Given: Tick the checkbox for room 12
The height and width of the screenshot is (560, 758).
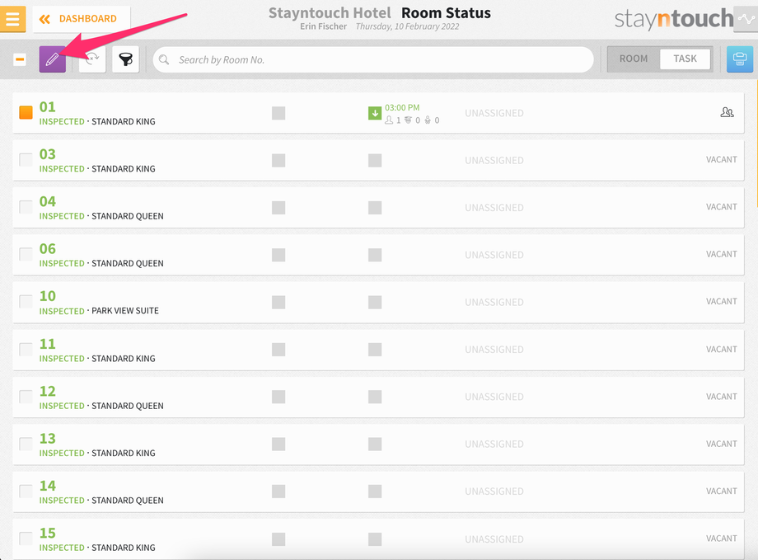Looking at the screenshot, I should pos(26,397).
